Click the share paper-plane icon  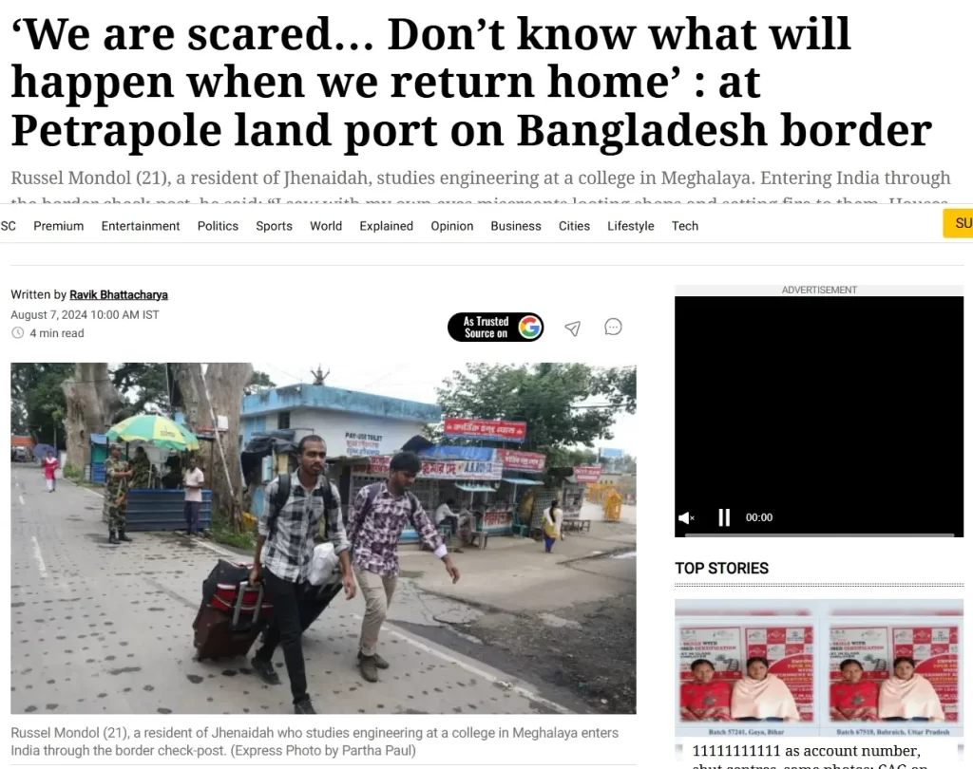pos(573,328)
